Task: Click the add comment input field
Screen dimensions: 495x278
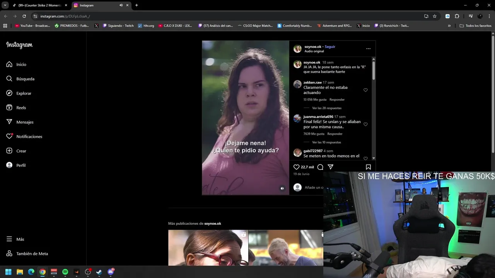Action: point(314,187)
